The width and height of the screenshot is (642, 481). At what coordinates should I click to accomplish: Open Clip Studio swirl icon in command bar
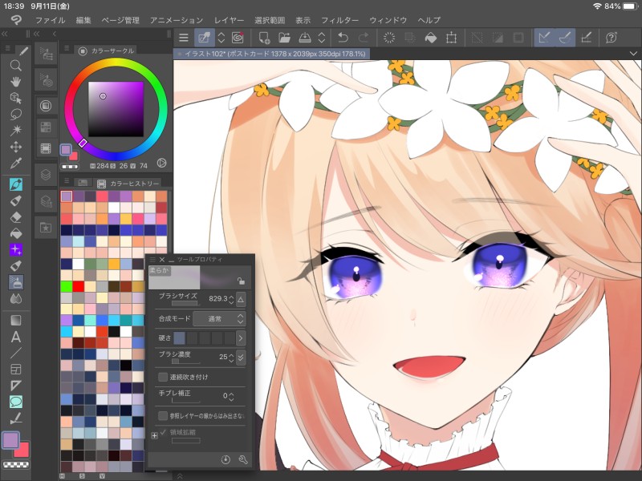point(238,38)
